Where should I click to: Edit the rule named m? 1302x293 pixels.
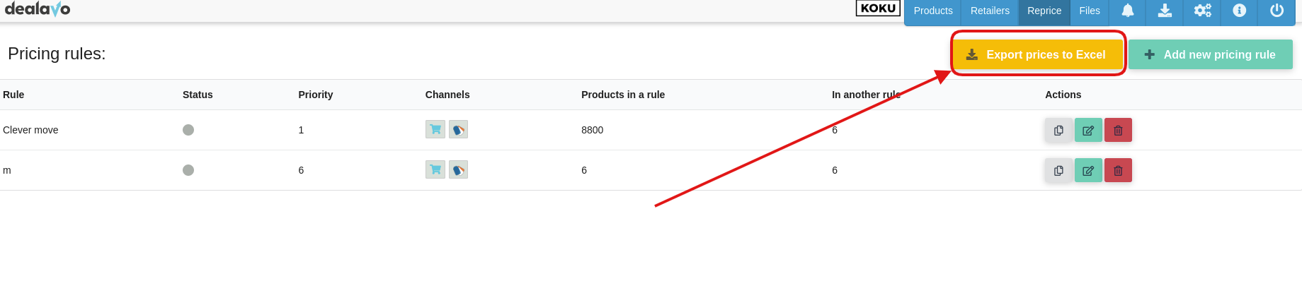(x=1088, y=170)
